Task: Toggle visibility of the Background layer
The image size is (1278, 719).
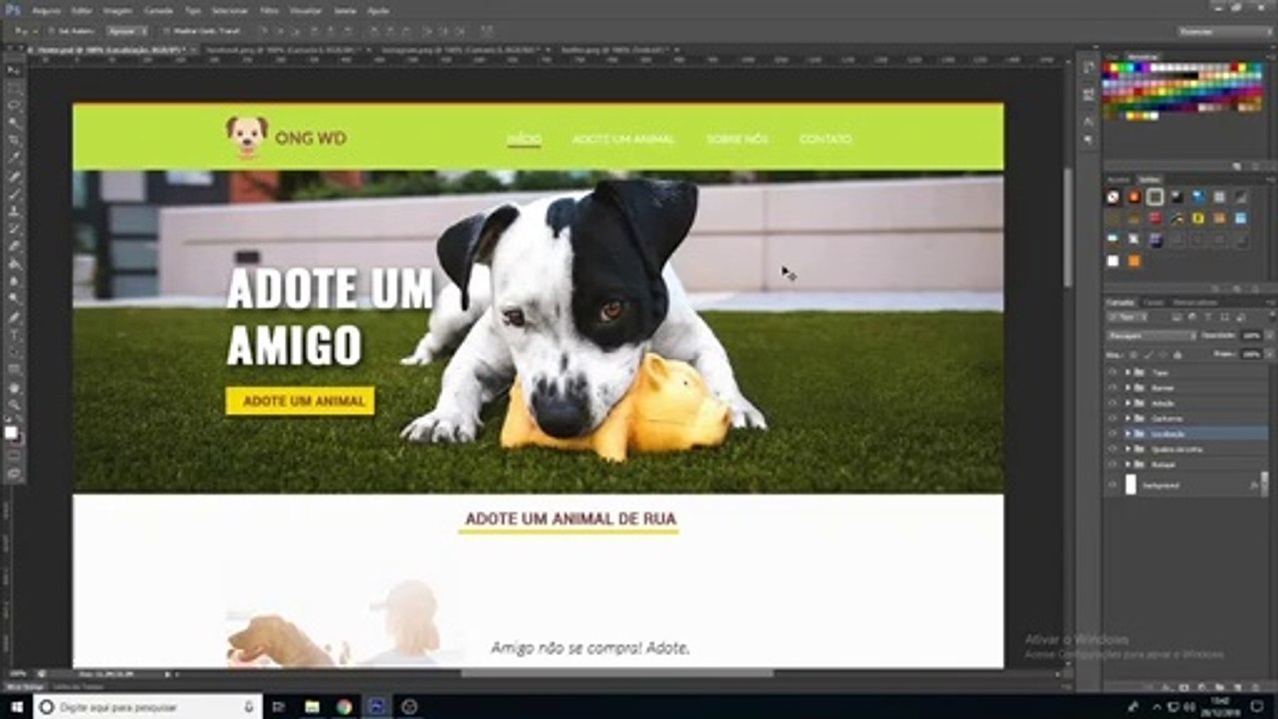Action: 1111,484
